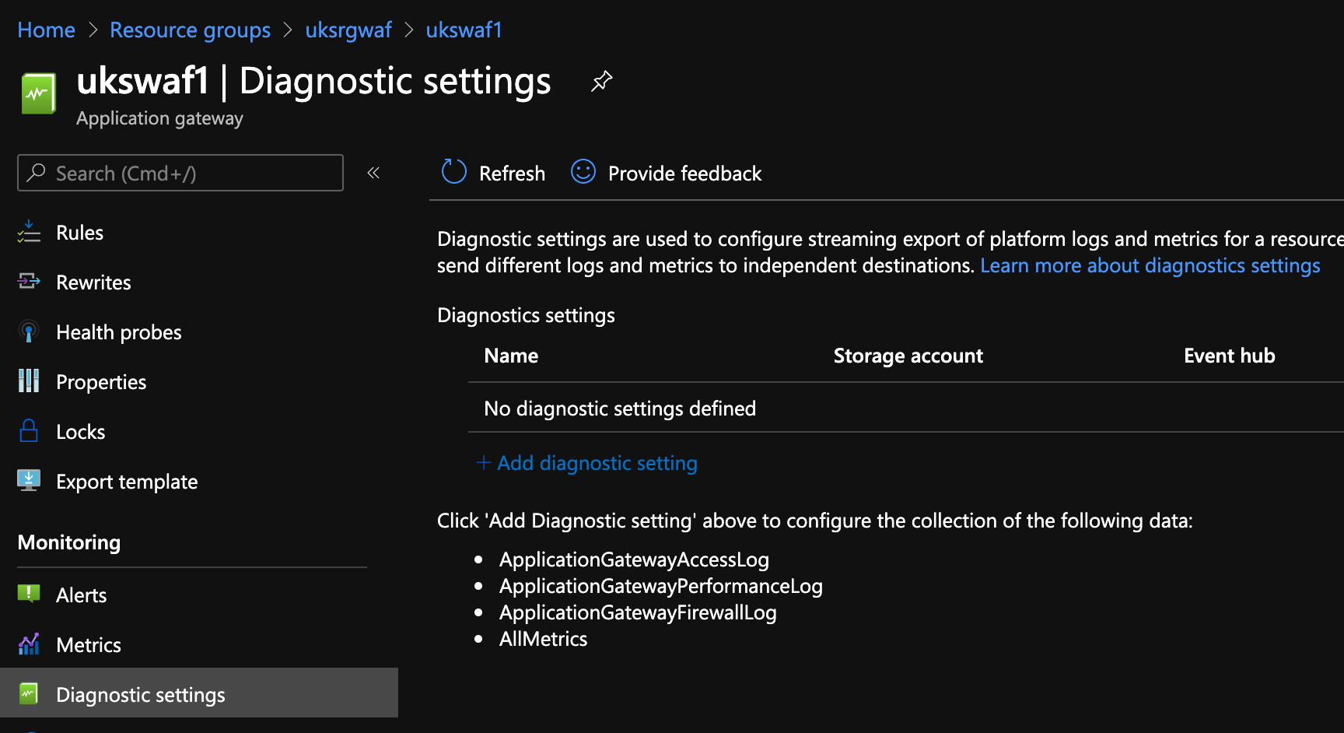Collapse the sidebar with the double chevron
This screenshot has width=1344, height=733.
click(x=373, y=173)
